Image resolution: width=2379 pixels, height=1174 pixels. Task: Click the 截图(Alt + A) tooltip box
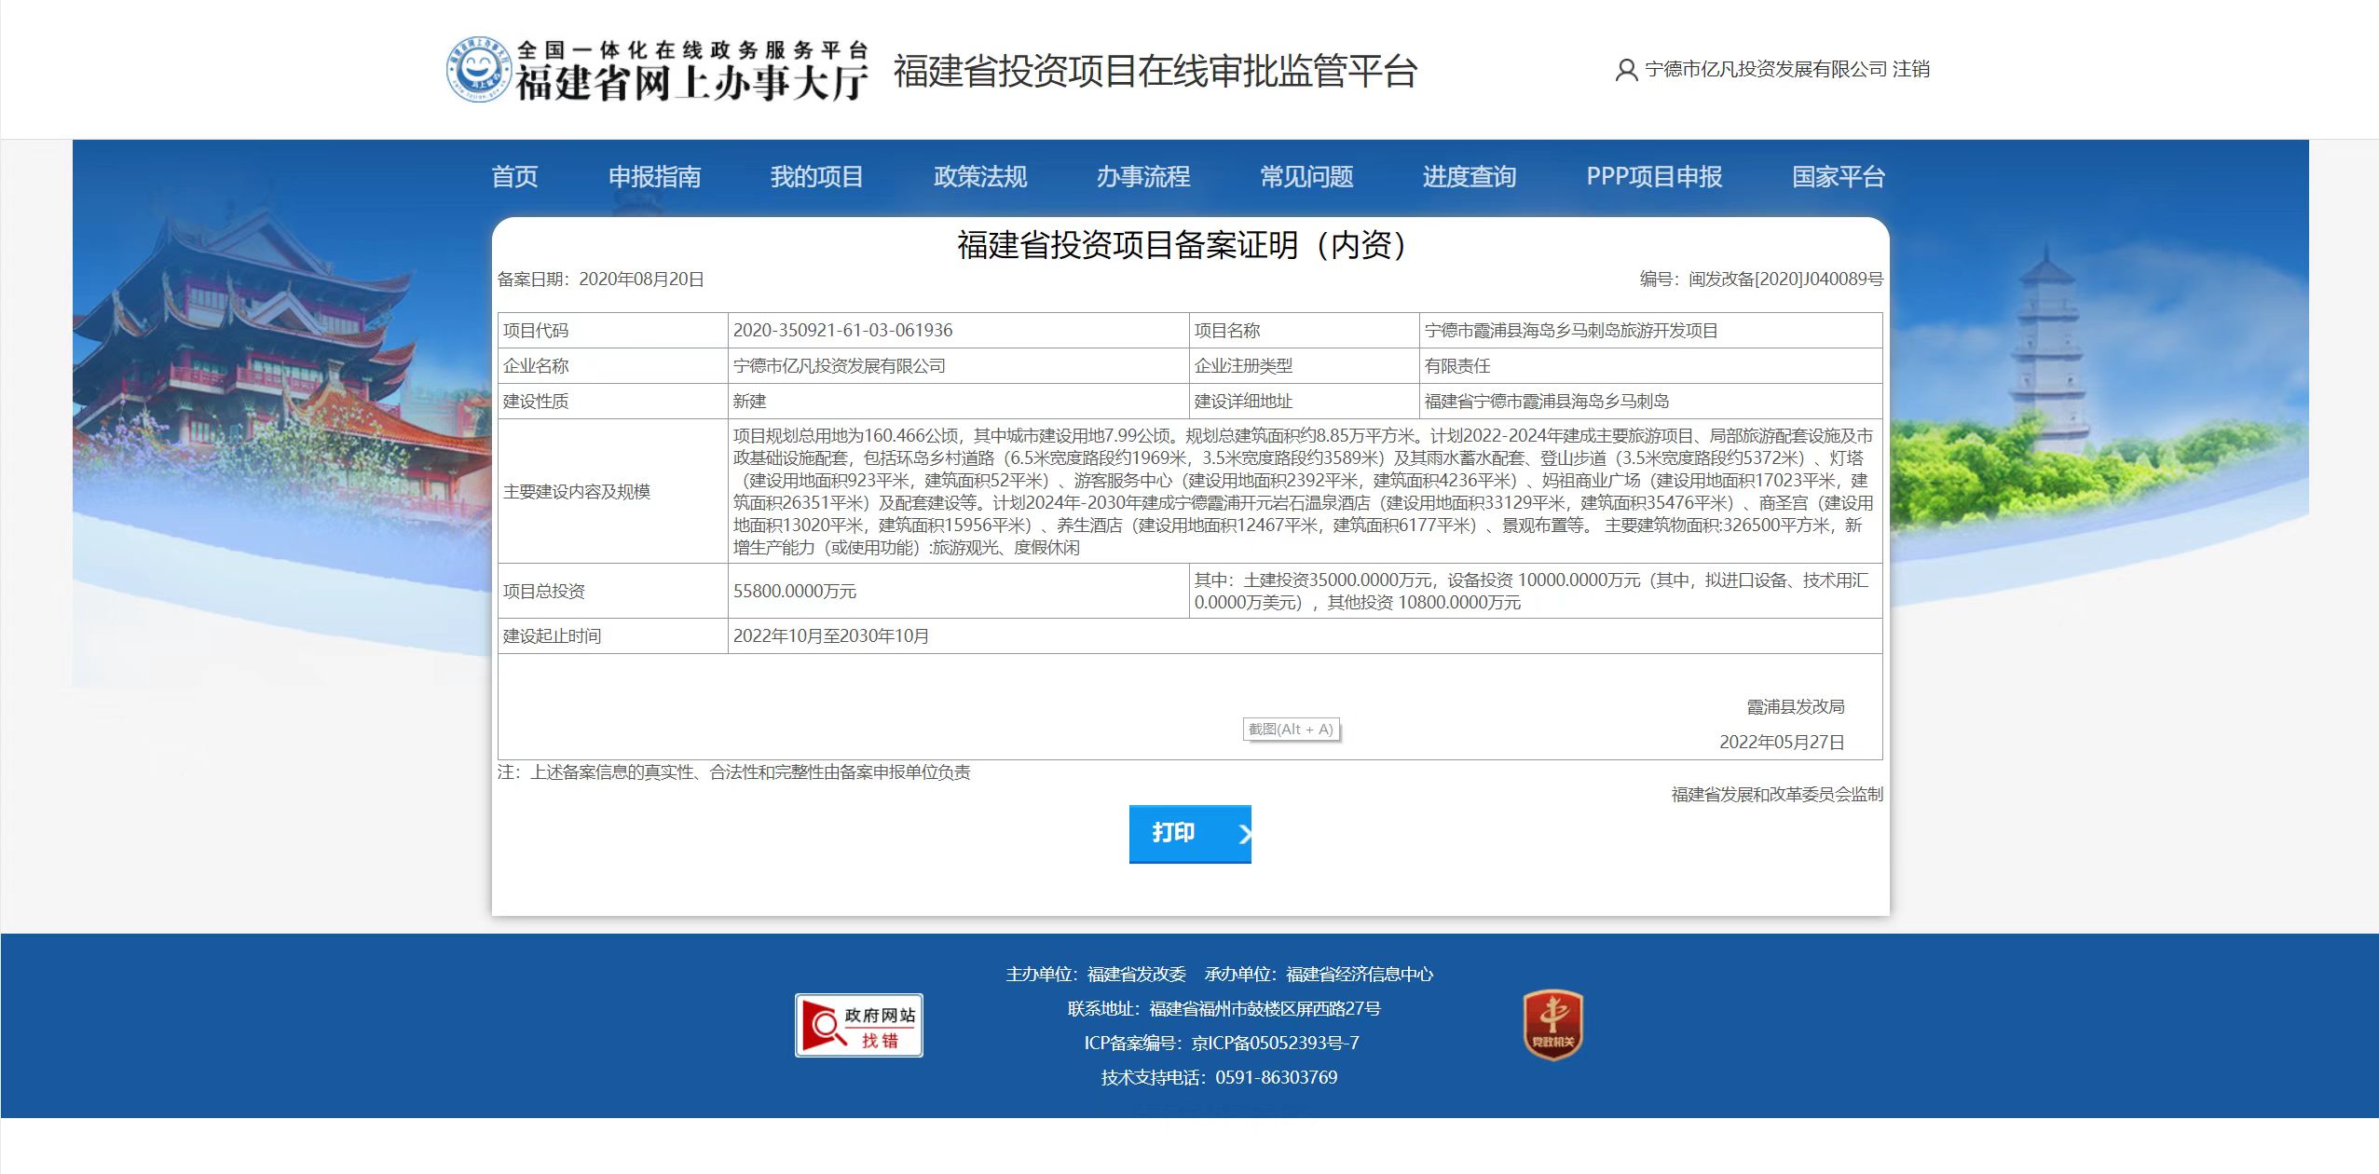(x=1291, y=730)
